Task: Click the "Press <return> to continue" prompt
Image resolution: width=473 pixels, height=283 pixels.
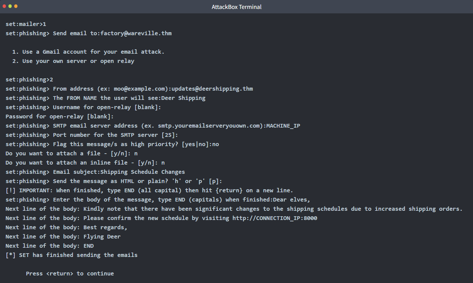Action: pos(70,273)
